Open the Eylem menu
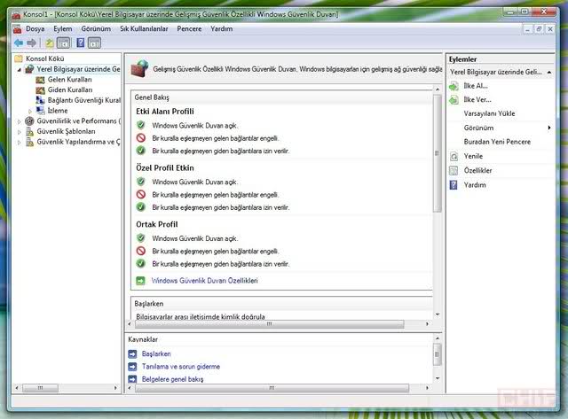This screenshot has height=419, width=568. click(x=63, y=28)
